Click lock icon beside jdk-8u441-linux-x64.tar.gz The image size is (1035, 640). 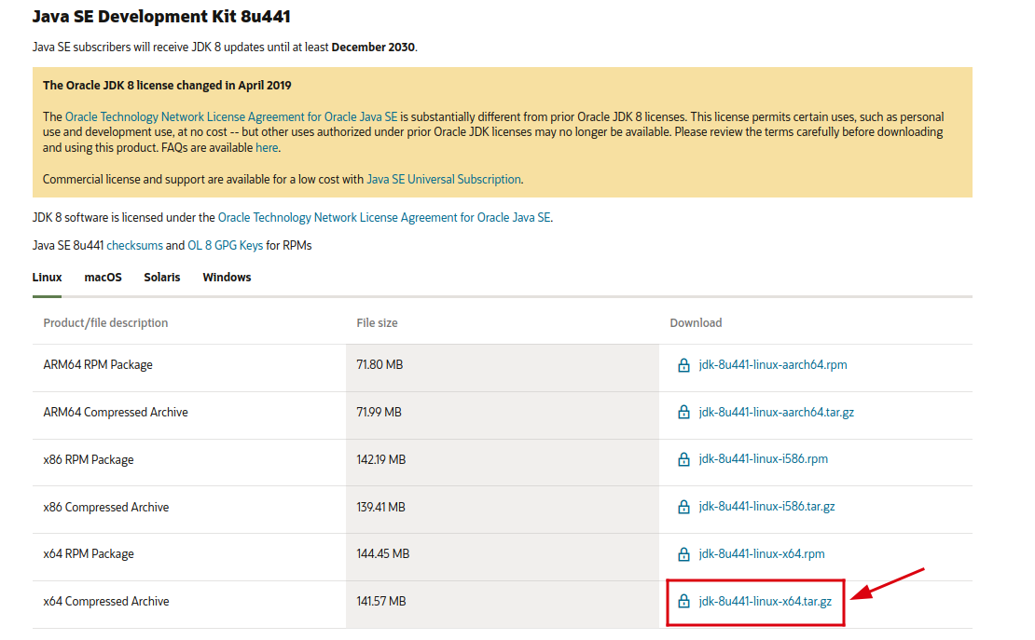pos(683,602)
